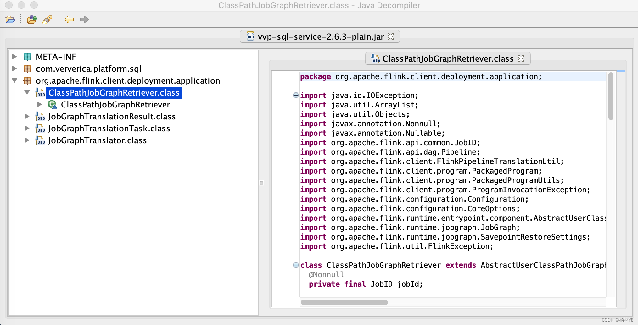Go back with the left arrow icon
This screenshot has width=638, height=325.
[69, 20]
